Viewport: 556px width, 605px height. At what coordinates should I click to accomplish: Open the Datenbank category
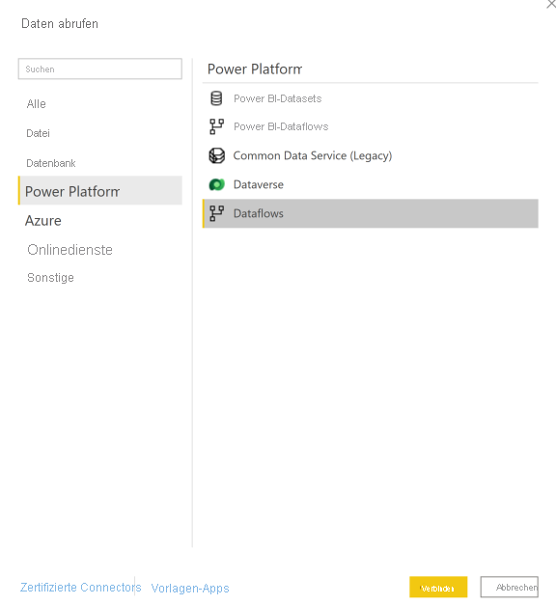(51, 163)
